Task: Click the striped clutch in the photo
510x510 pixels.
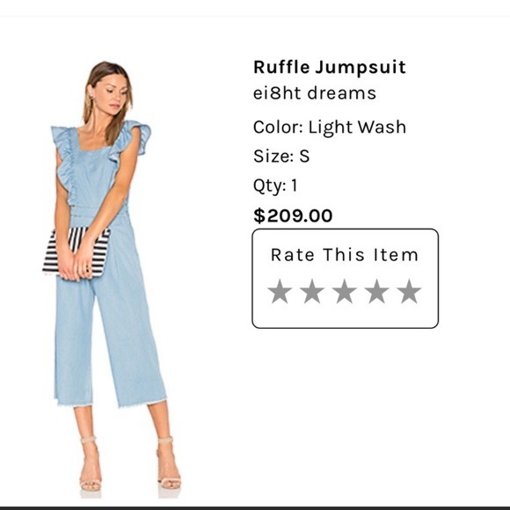Action: pyautogui.click(x=76, y=252)
